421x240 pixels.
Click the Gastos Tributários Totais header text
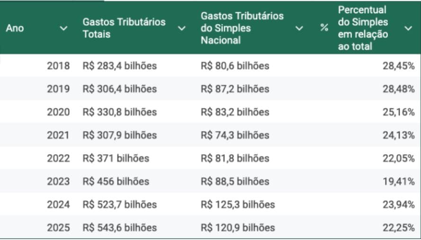(124, 28)
